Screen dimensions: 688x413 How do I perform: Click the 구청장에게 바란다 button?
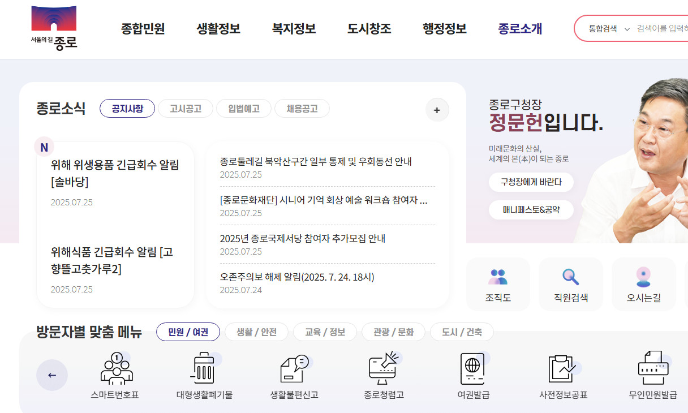tap(531, 182)
